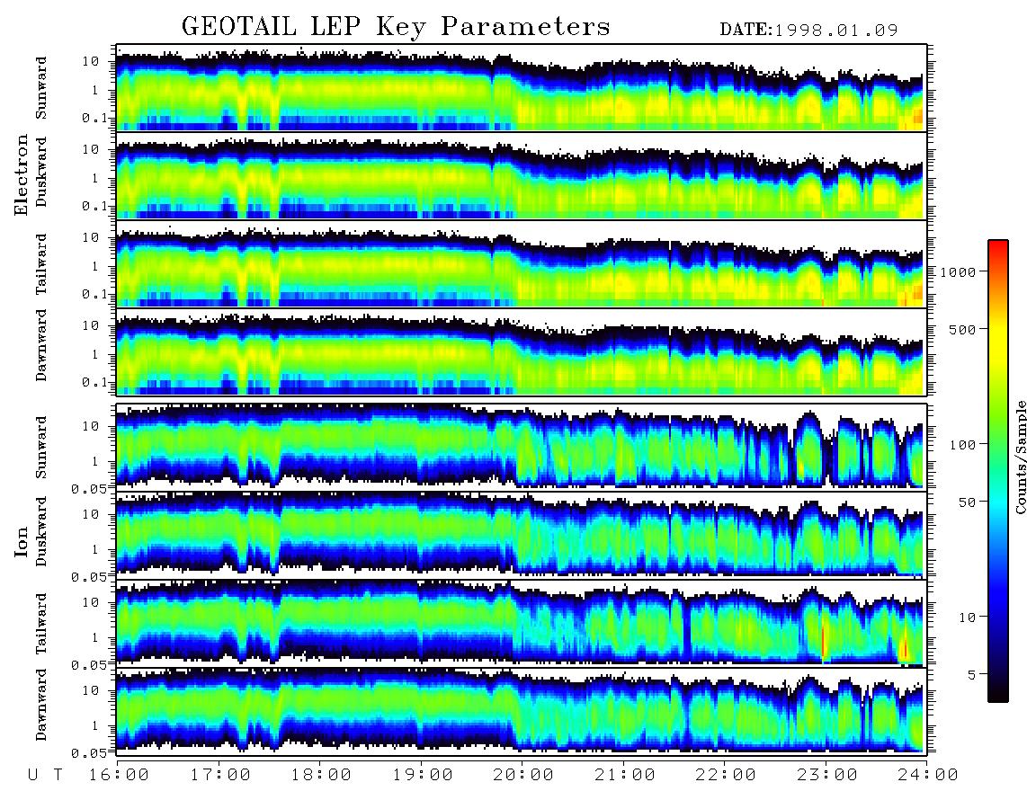Click the "Ion" group axis label

21,542
